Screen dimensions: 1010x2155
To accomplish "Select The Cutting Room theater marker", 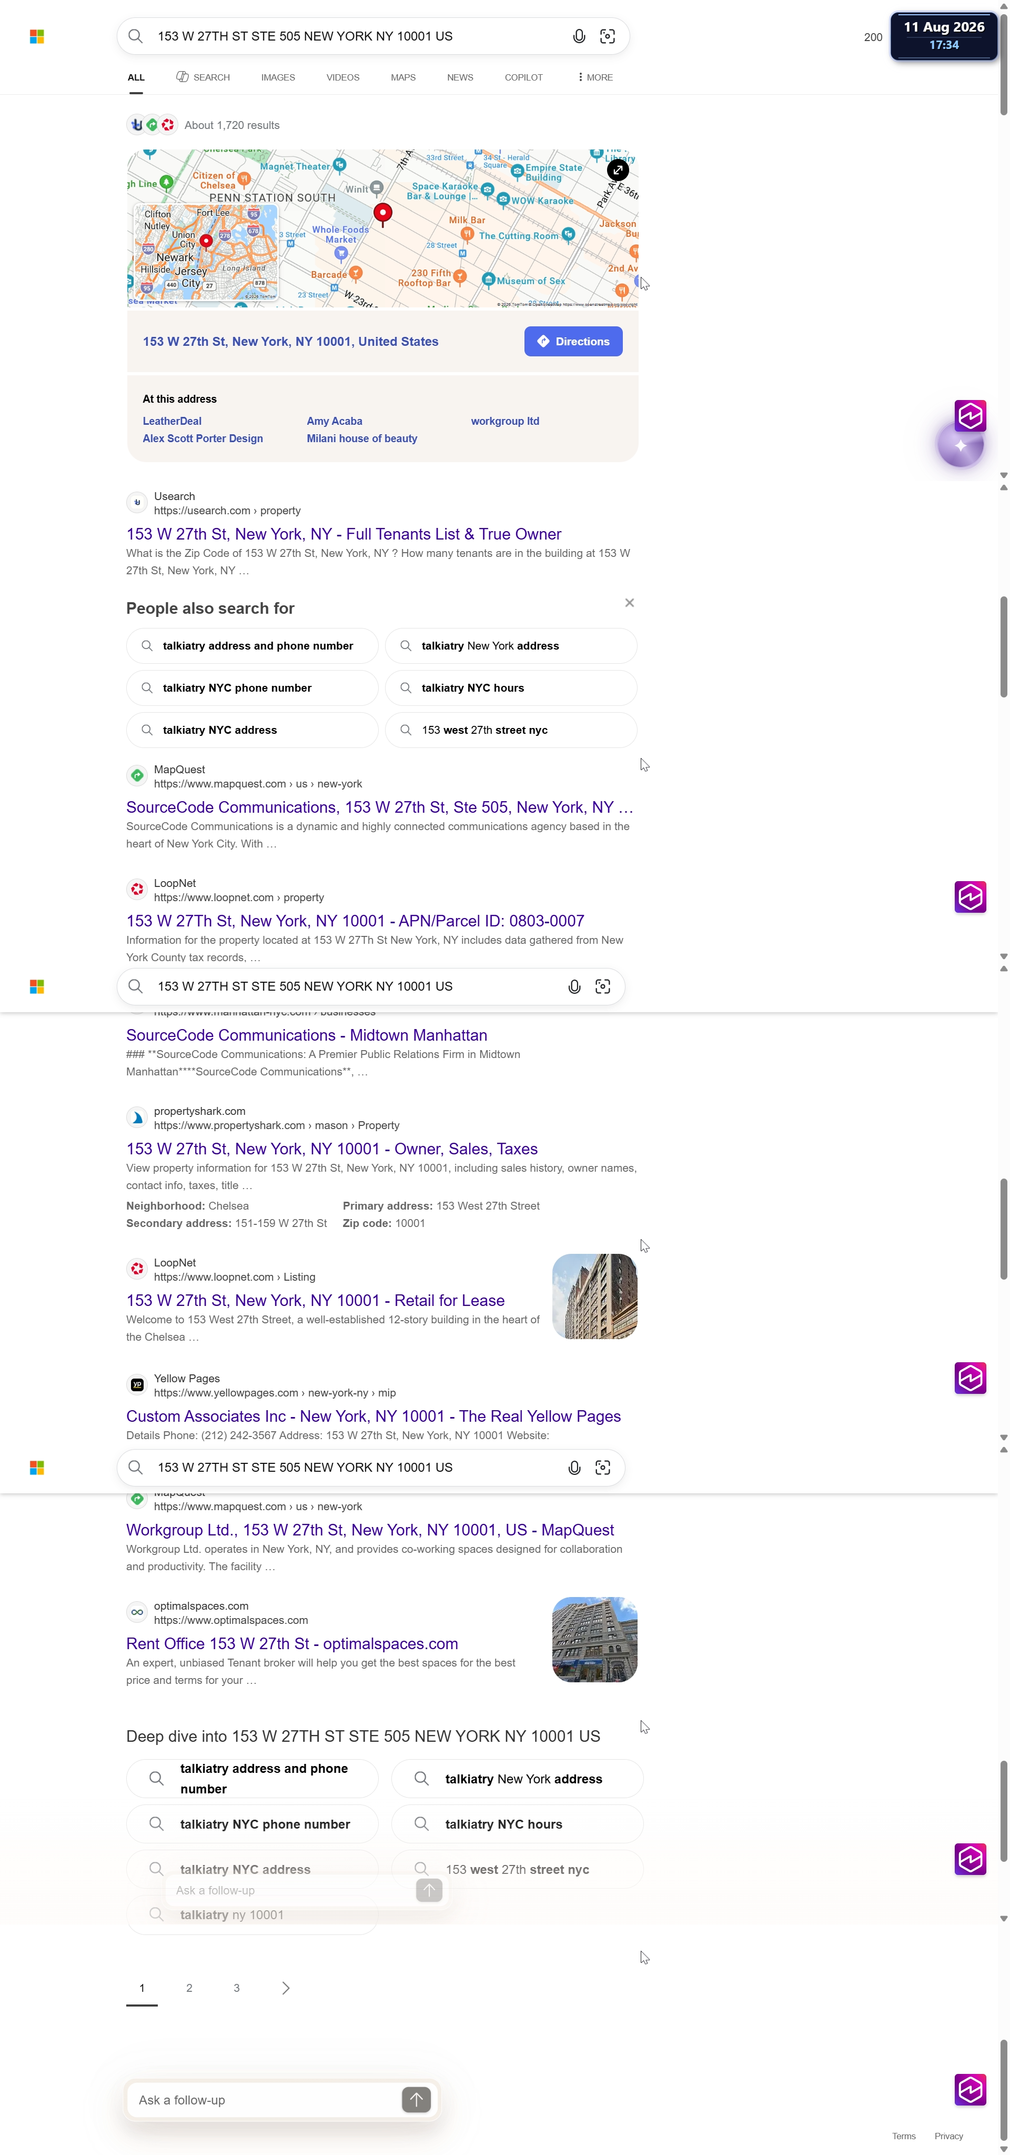I will [x=569, y=233].
